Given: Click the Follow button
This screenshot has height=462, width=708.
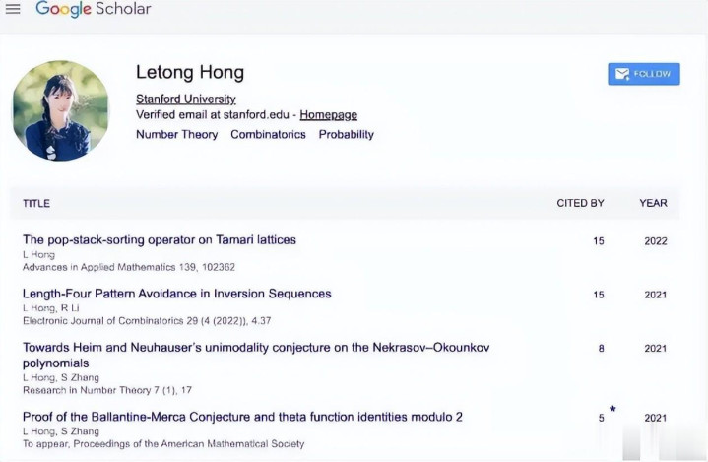Looking at the screenshot, I should (643, 74).
